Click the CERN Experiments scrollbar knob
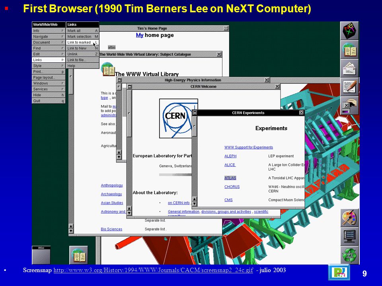 (195, 126)
